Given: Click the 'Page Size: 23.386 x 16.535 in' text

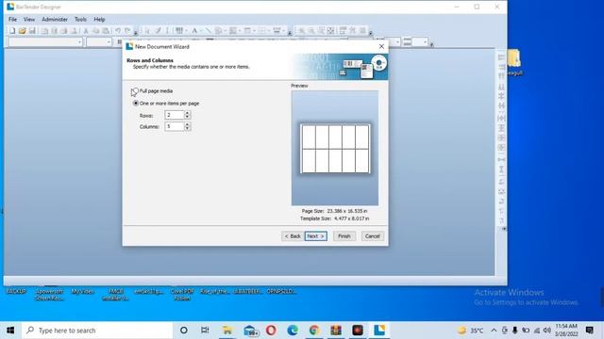Looking at the screenshot, I should [x=334, y=211].
